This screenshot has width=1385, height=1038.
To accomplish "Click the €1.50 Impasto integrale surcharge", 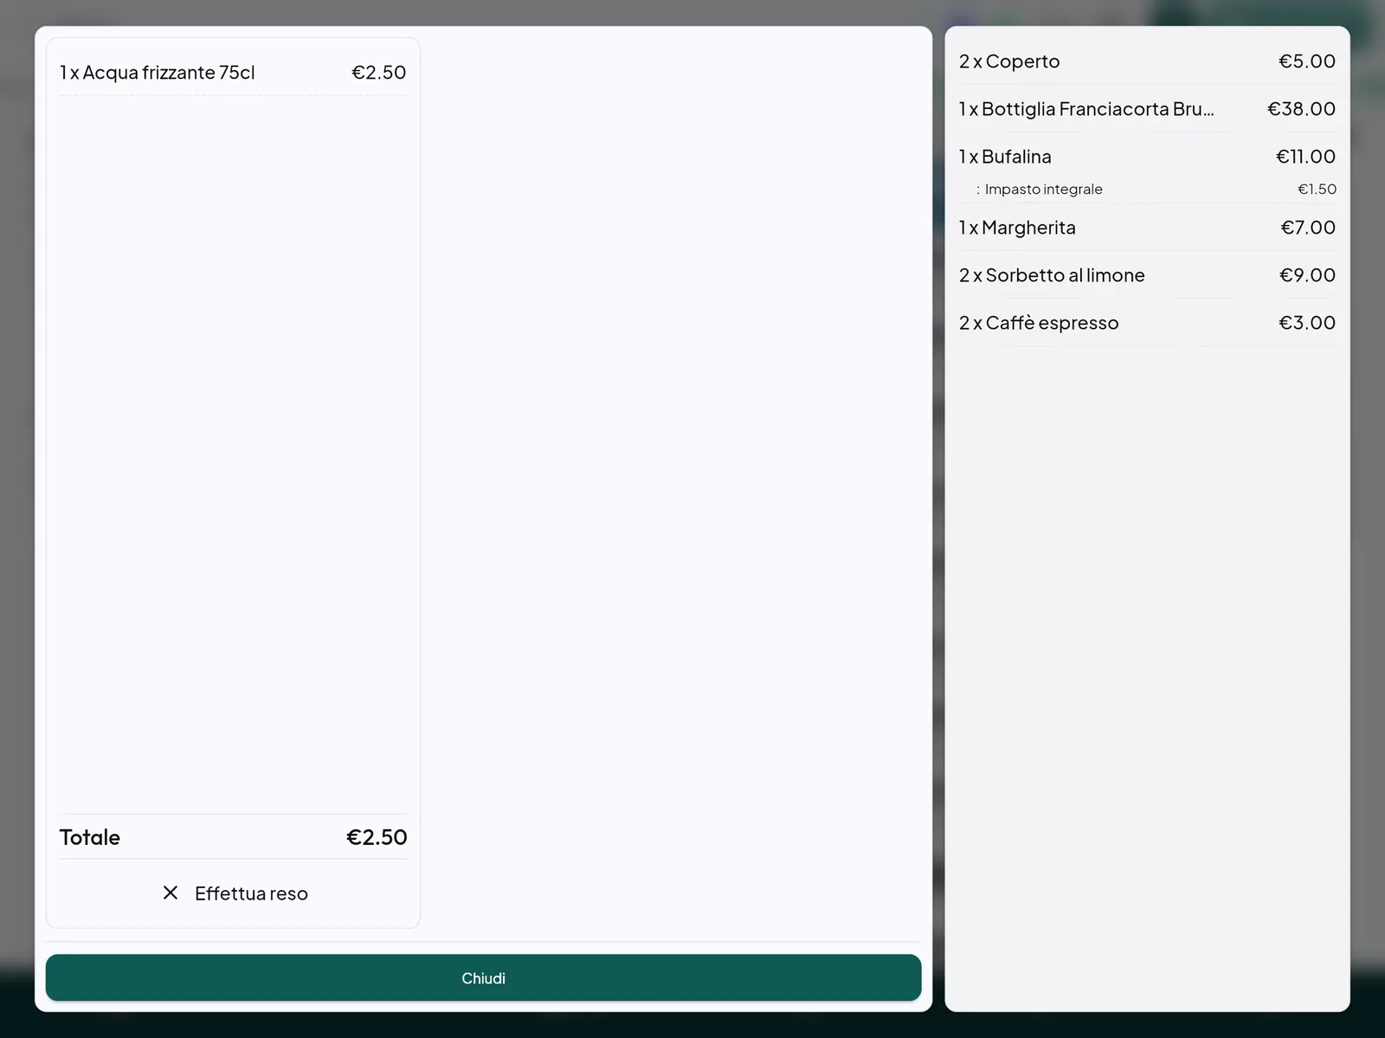I will tap(1317, 189).
